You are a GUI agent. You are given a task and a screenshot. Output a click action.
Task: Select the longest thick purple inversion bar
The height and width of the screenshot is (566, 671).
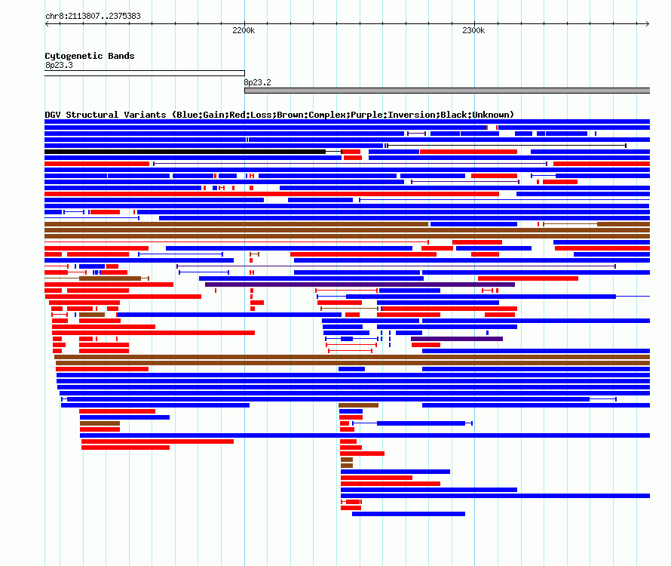tap(360, 285)
